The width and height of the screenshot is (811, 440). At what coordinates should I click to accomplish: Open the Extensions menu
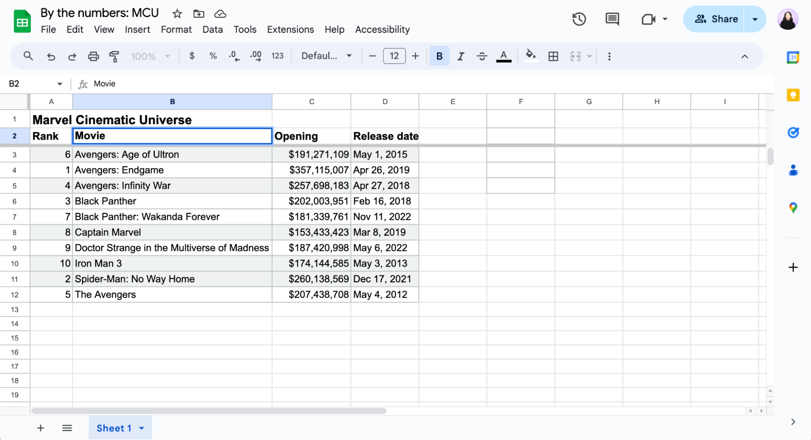290,30
